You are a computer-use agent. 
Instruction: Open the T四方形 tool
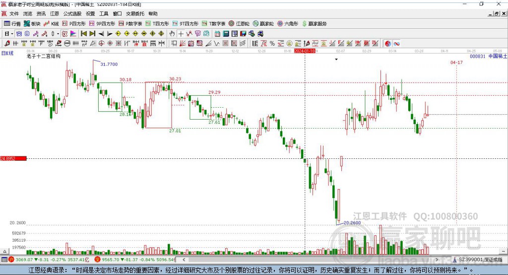[157, 24]
